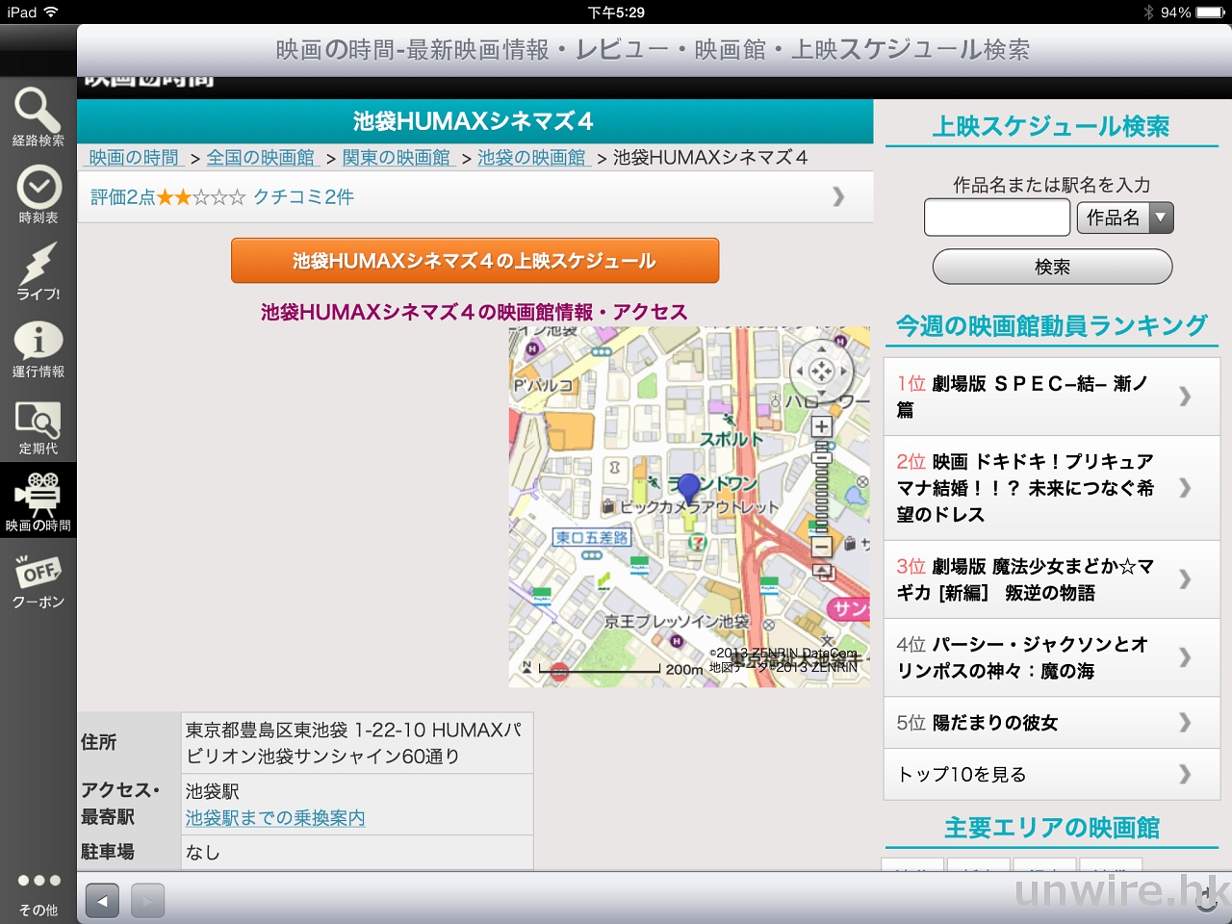
Task: Open 池袋駅までの乗換案内 transfer guide link
Action: pos(275,818)
